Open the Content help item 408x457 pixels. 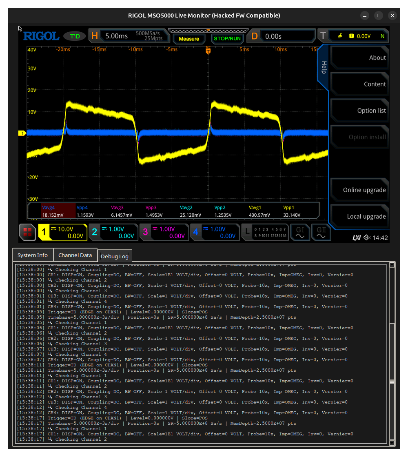359,84
